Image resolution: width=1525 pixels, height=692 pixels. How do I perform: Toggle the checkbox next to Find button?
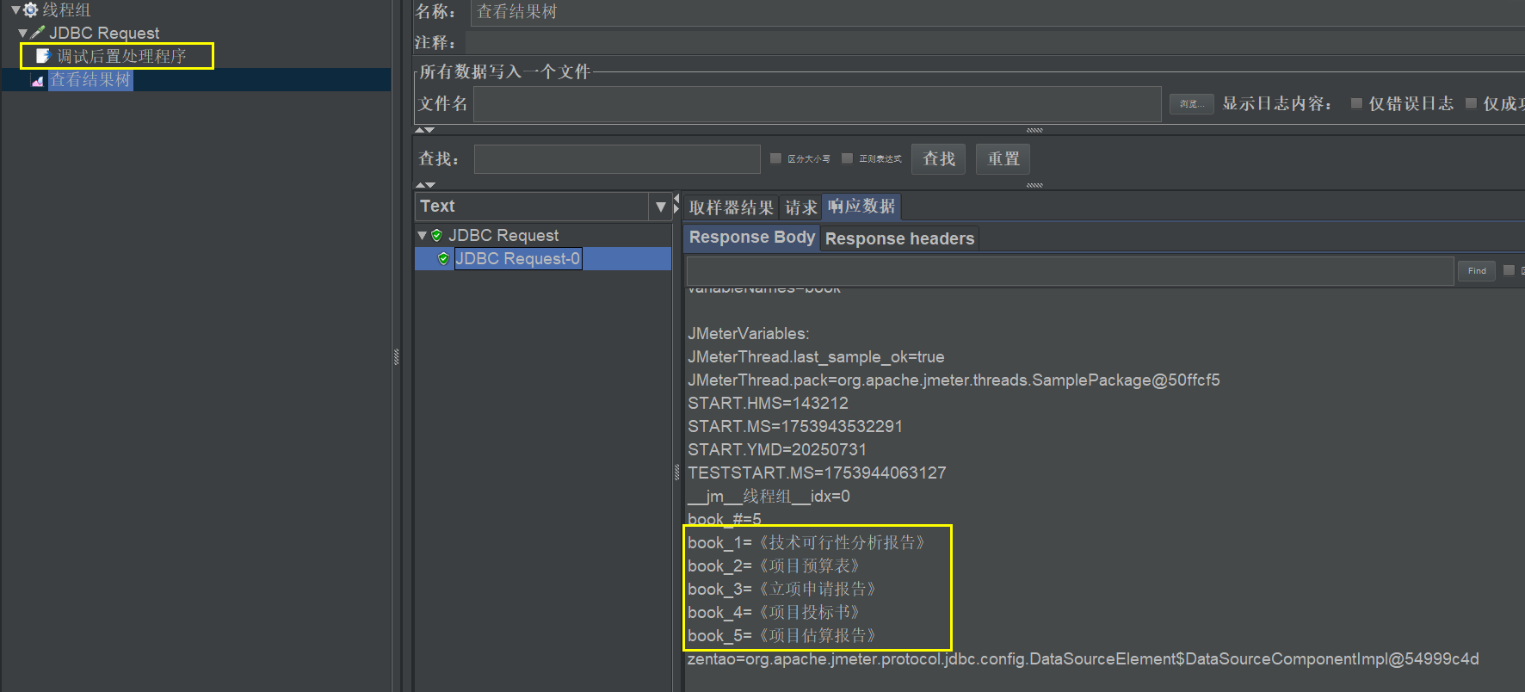tap(1509, 270)
